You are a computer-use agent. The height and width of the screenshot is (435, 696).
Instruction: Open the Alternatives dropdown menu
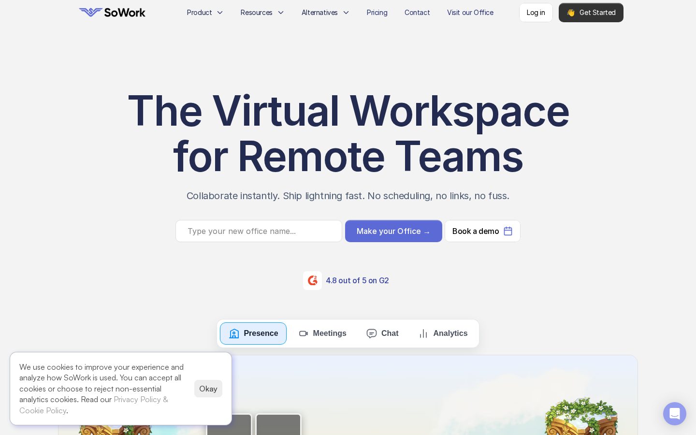point(325,13)
